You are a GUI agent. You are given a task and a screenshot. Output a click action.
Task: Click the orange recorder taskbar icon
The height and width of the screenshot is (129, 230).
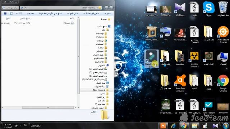[x=163, y=126]
